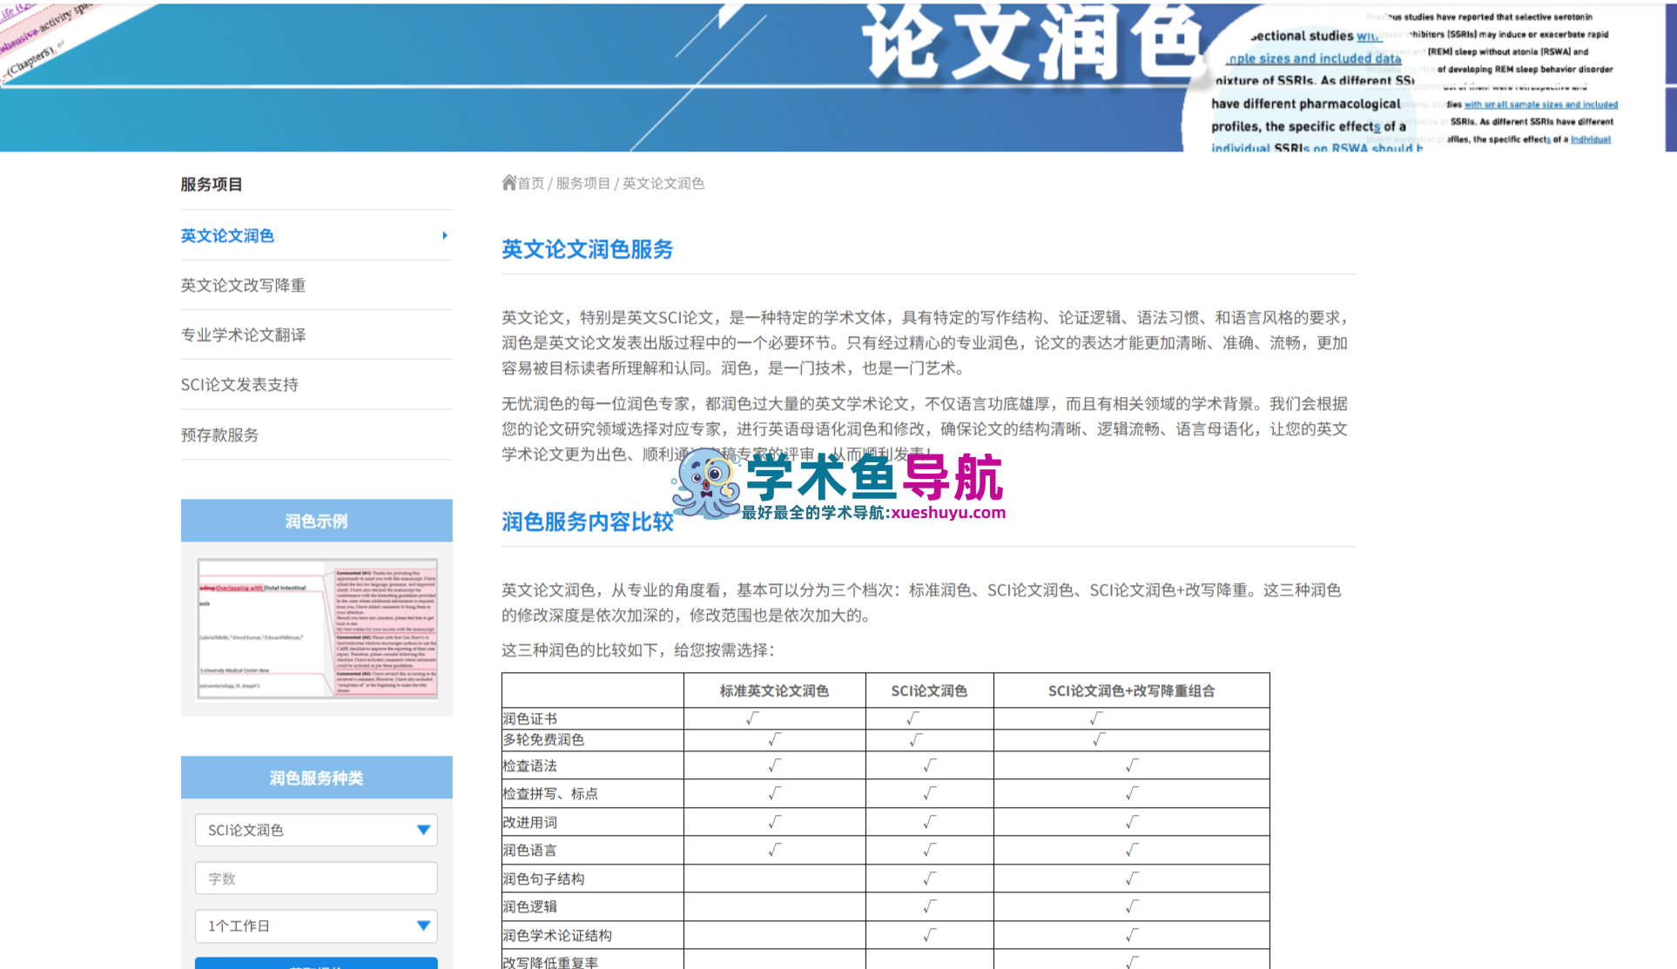Select SCI论文发表支持 sidebar menu item
This screenshot has width=1677, height=969.
[239, 385]
